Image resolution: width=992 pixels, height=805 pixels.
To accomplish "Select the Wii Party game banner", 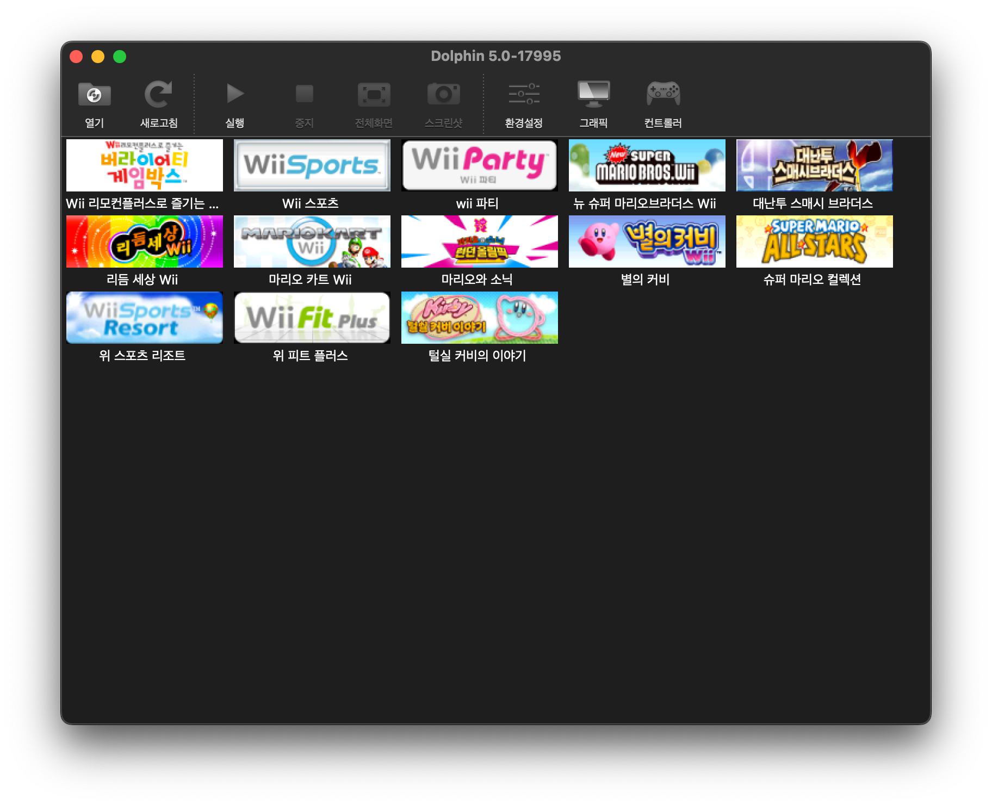I will (480, 165).
